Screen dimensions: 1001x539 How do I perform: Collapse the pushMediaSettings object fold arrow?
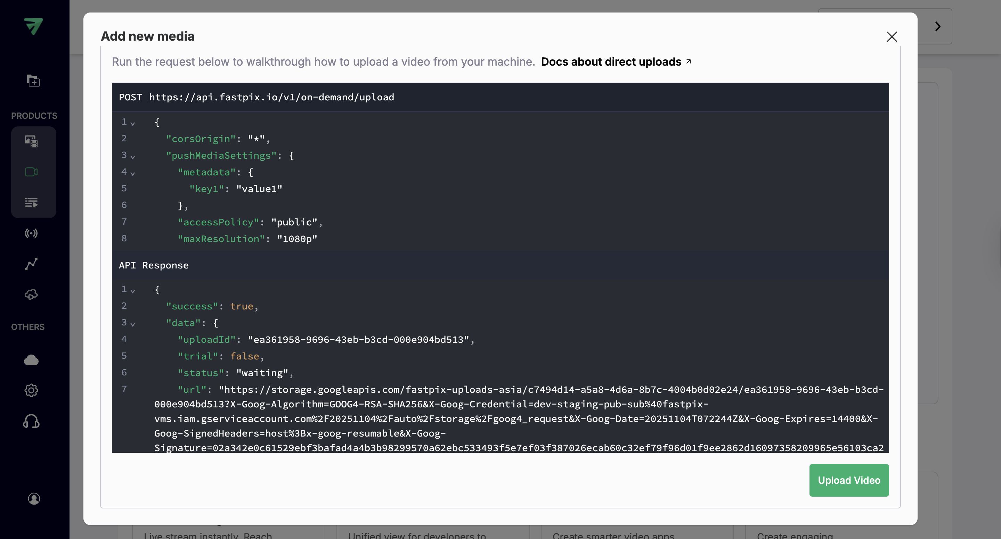click(133, 157)
